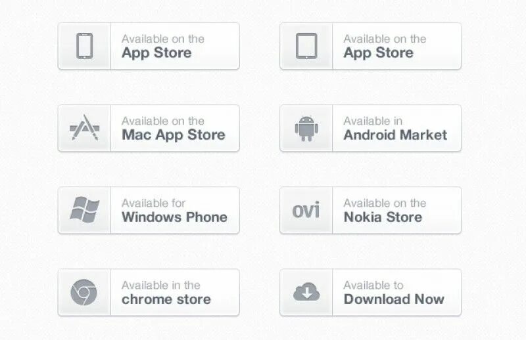Click App Store text beside iPhone icon

156,53
